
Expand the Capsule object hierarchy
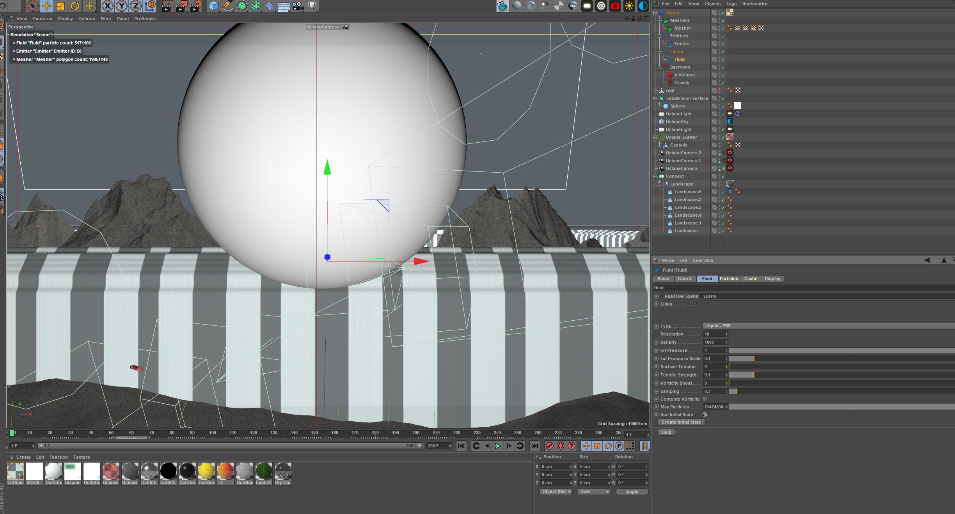pos(660,145)
